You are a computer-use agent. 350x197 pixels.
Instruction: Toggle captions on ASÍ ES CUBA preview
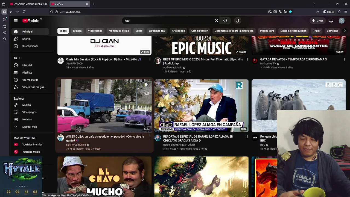pyautogui.click(x=146, y=93)
